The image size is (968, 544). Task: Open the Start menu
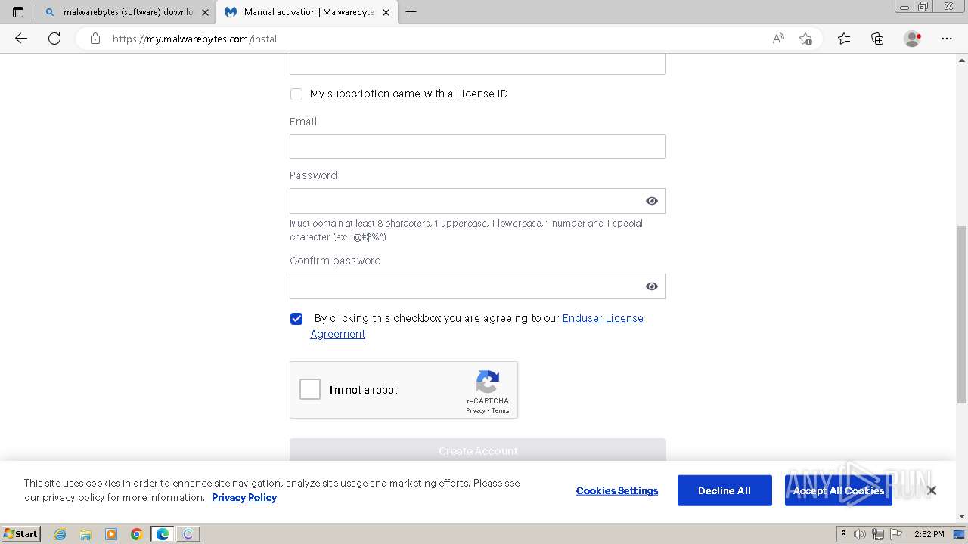pos(21,533)
